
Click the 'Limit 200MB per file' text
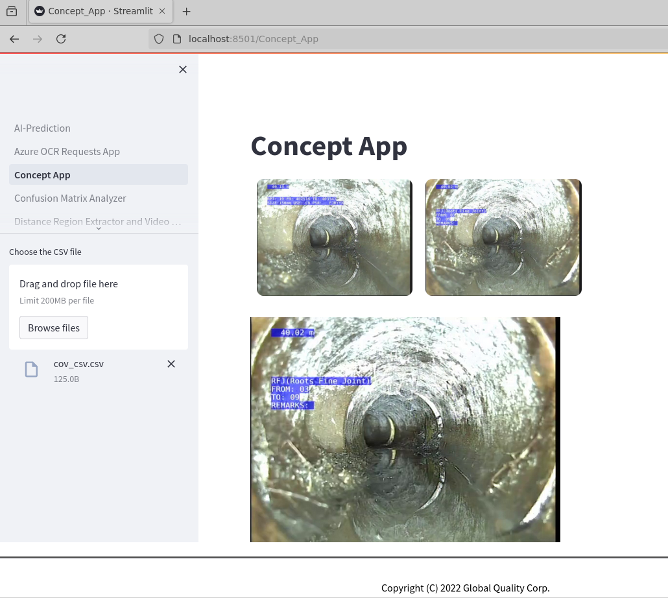pyautogui.click(x=56, y=300)
